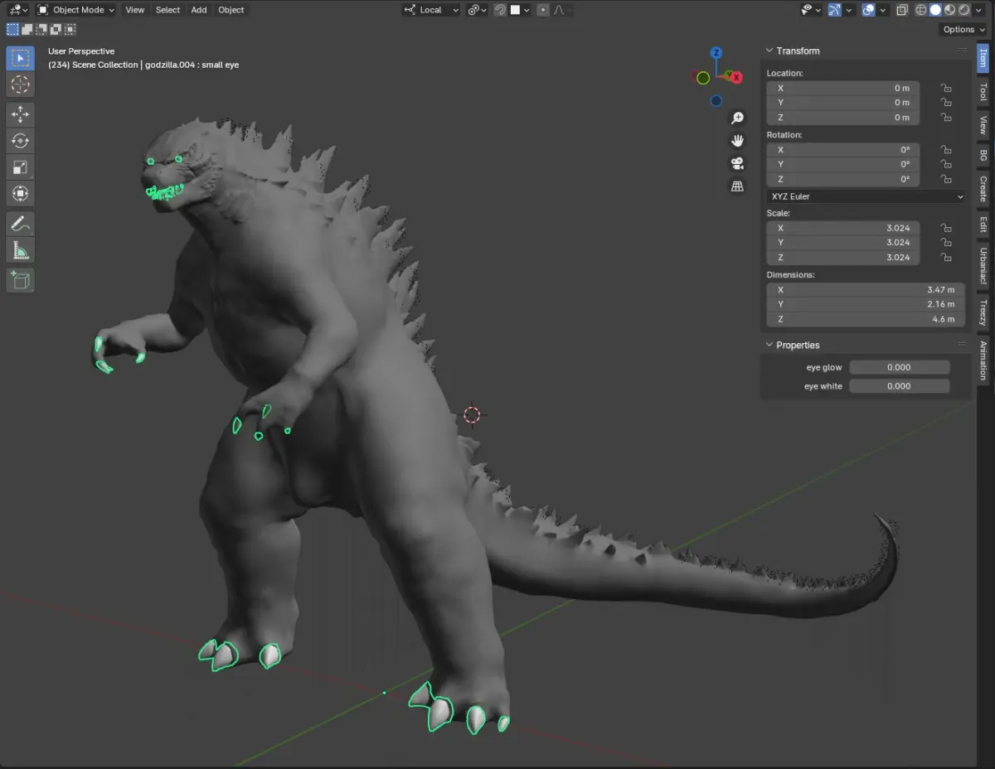Image resolution: width=995 pixels, height=769 pixels.
Task: Pick the Annotate pencil tool
Action: (21, 224)
